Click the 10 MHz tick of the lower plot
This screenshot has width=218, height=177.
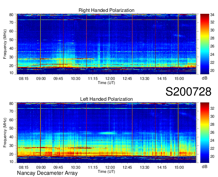(x=11, y=162)
